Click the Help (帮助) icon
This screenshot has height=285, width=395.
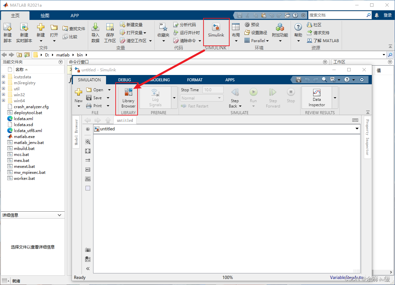(298, 27)
